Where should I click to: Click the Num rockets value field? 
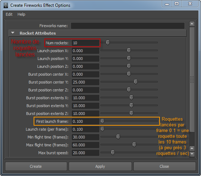(x=85, y=43)
